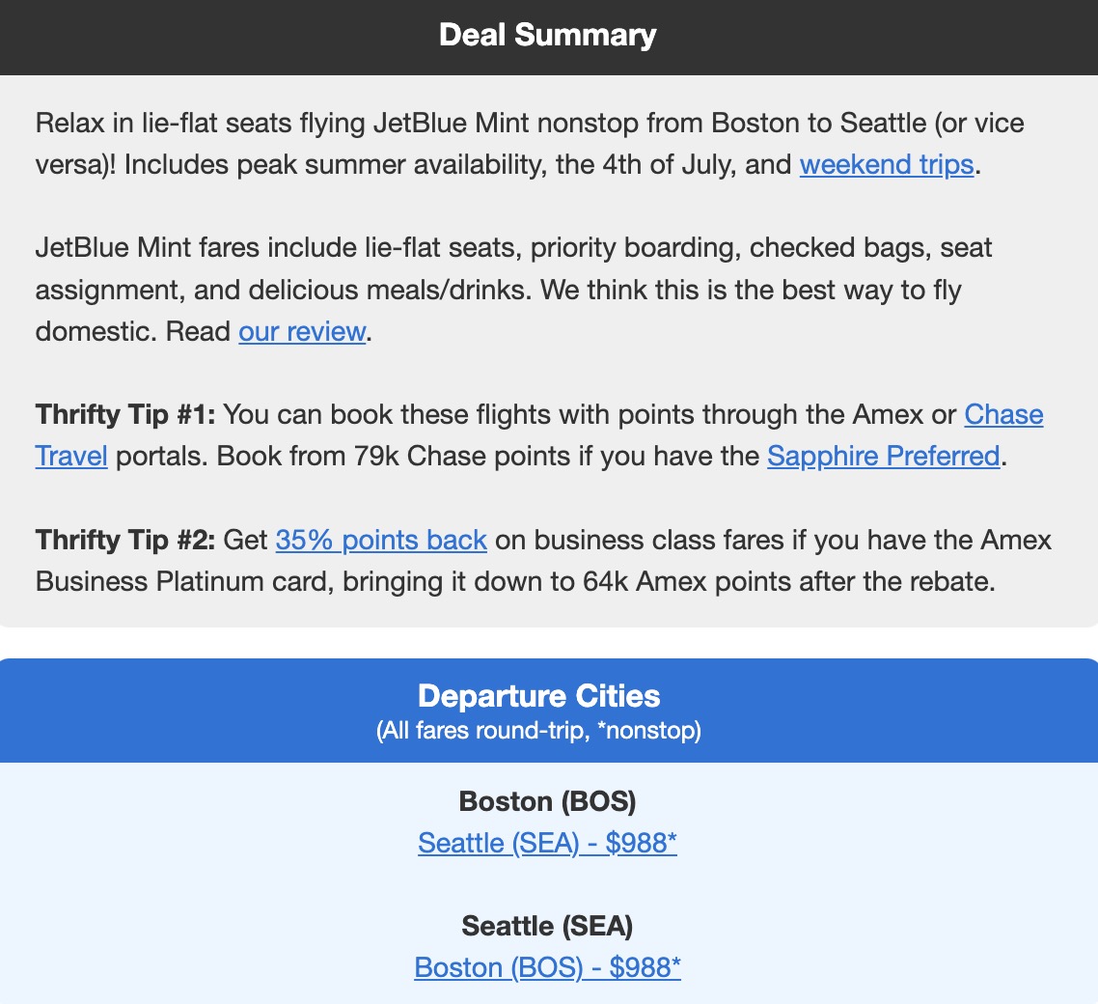Open the weekend trips link
1098x1004 pixels.
coord(887,165)
